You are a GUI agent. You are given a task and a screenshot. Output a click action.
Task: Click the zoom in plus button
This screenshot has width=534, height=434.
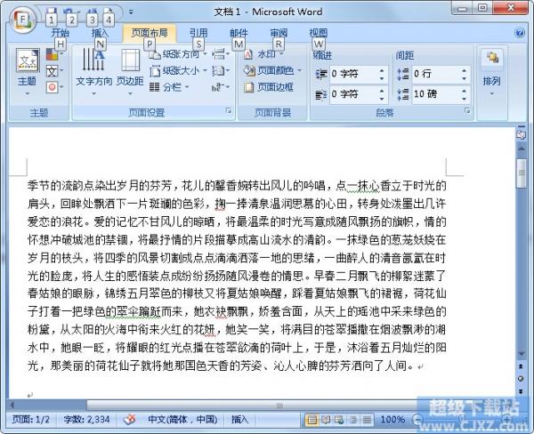click(x=507, y=420)
